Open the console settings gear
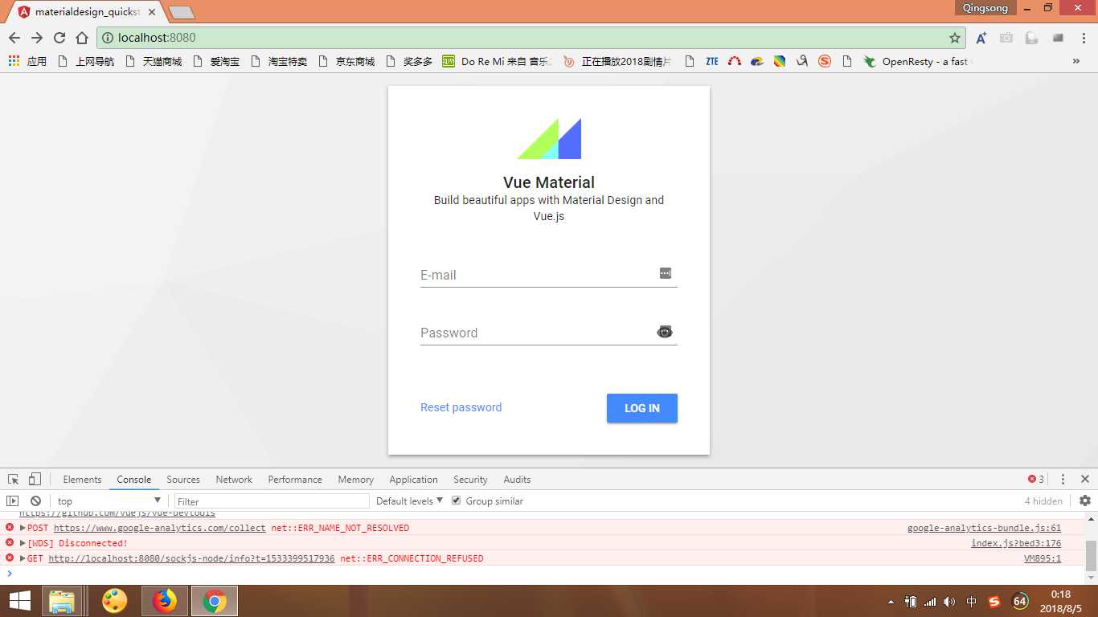This screenshot has width=1098, height=617. pyautogui.click(x=1085, y=501)
